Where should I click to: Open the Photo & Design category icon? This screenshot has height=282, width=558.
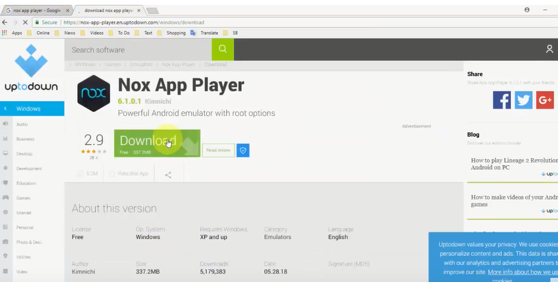coord(6,242)
